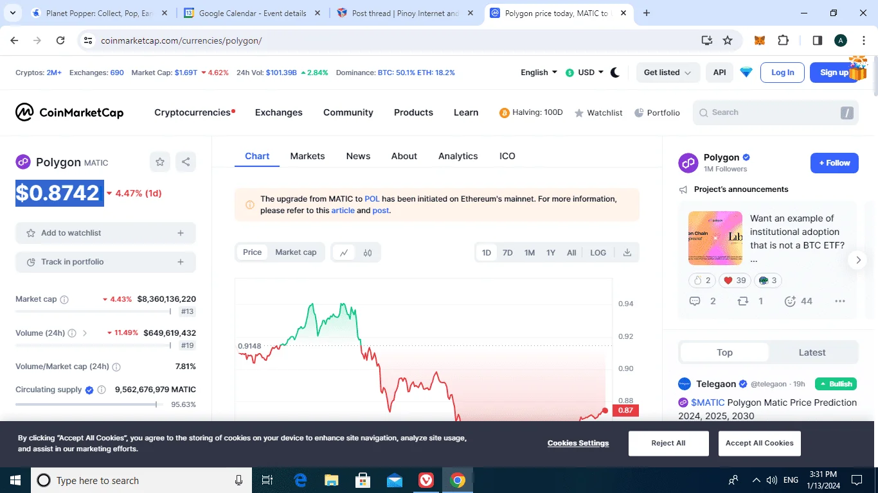Reload the page
The height and width of the screenshot is (493, 878).
(x=60, y=40)
